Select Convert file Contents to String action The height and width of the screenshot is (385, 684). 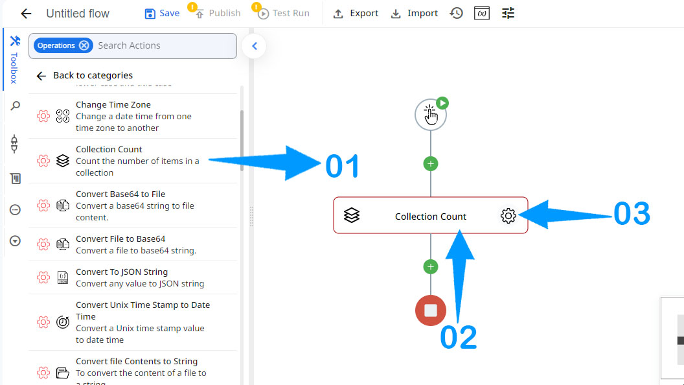point(133,368)
